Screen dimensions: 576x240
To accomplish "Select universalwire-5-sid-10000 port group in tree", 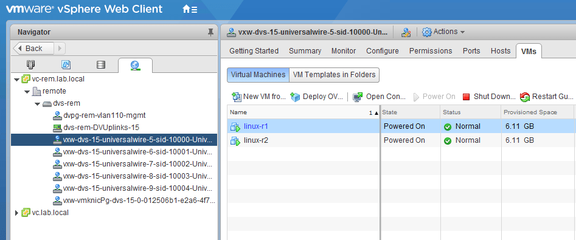I will coord(114,140).
